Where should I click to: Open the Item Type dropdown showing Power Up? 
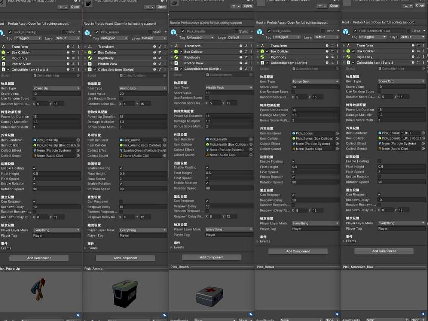click(x=56, y=88)
